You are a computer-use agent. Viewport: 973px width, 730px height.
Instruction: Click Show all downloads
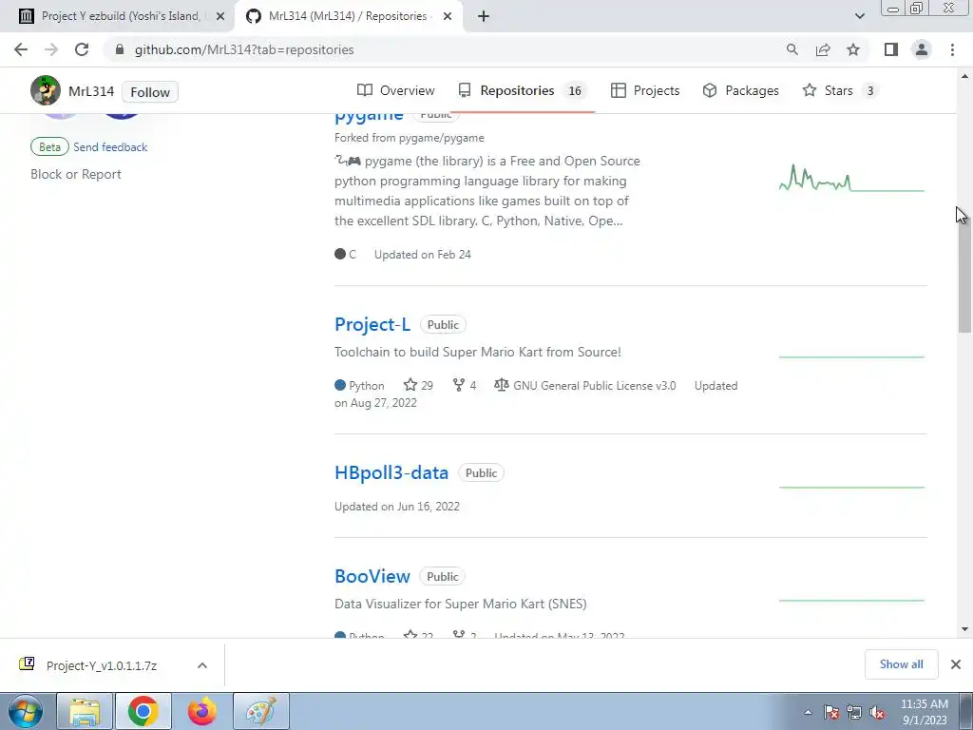(901, 664)
